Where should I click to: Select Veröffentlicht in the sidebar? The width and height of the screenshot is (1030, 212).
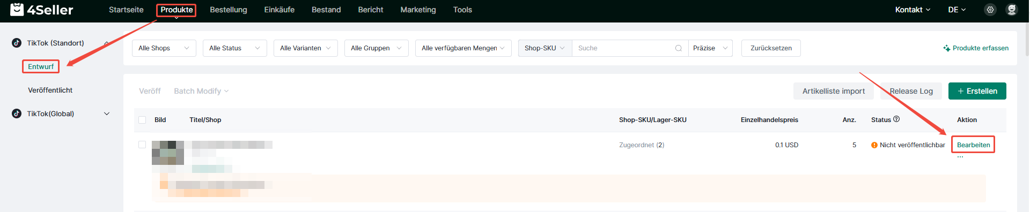[x=50, y=90]
